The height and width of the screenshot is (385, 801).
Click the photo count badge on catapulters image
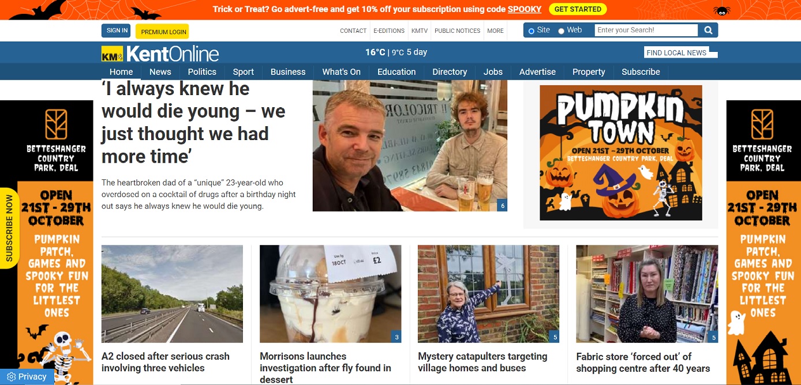click(555, 337)
